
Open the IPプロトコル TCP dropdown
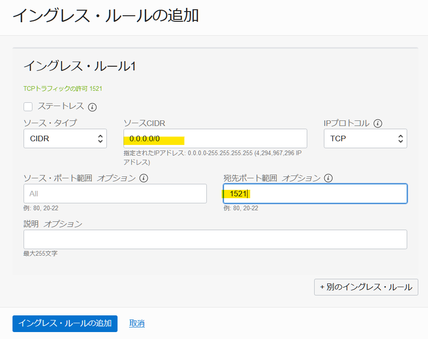click(x=366, y=138)
